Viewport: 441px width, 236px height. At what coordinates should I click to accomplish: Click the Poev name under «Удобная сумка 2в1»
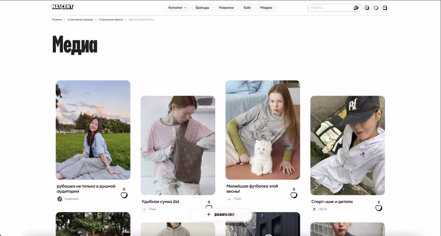click(153, 209)
